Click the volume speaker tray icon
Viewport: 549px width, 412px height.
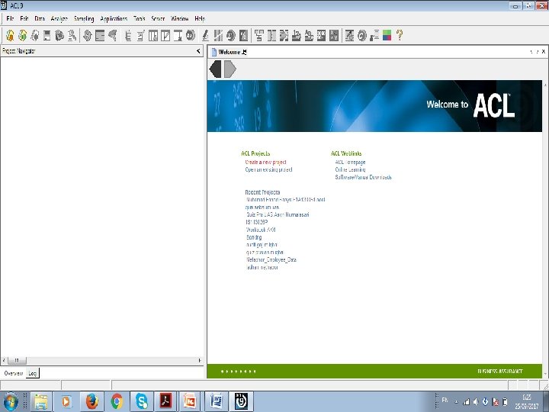[x=476, y=402]
